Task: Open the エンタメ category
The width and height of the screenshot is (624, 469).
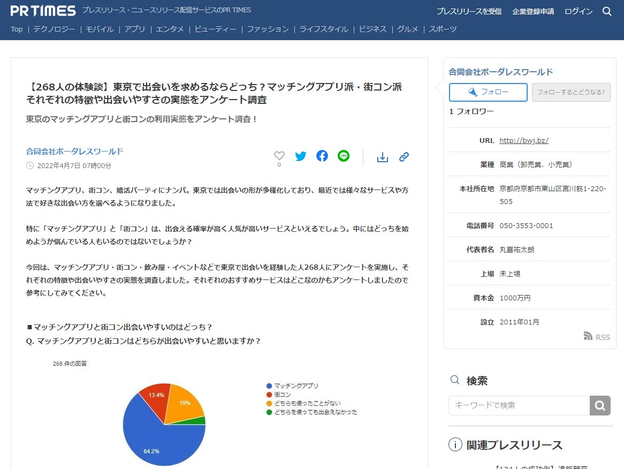Action: tap(170, 29)
